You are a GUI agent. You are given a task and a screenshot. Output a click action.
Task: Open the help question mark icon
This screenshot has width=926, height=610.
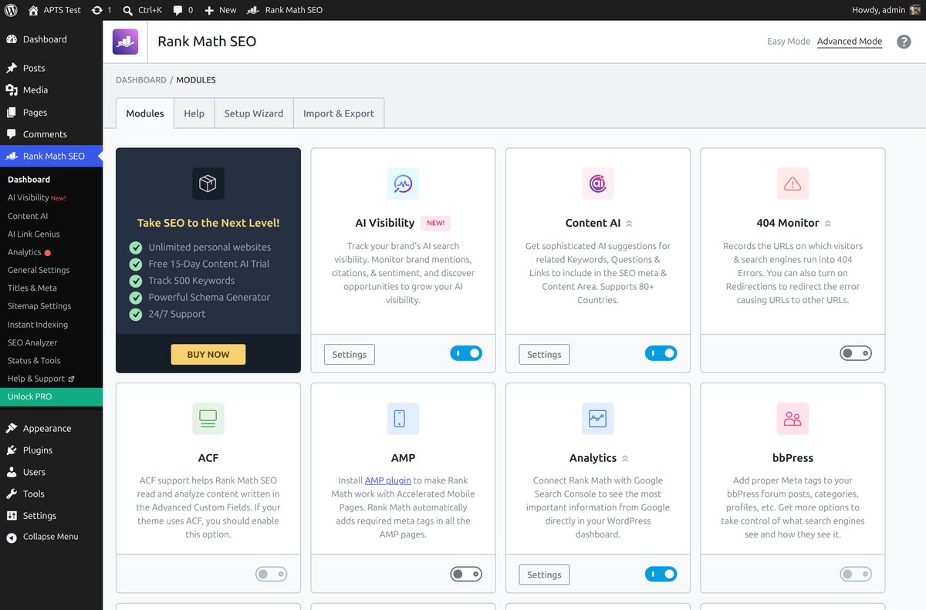pyautogui.click(x=904, y=42)
